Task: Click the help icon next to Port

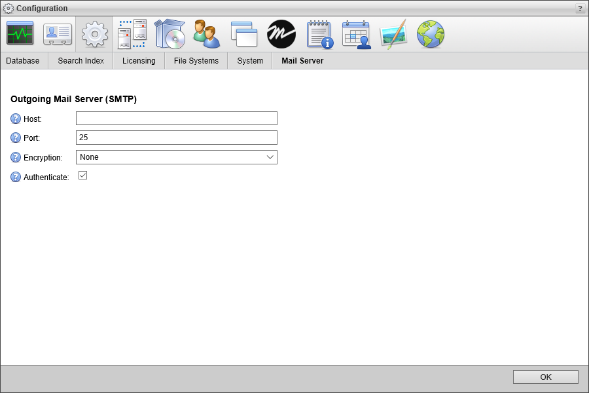Action: [16, 138]
